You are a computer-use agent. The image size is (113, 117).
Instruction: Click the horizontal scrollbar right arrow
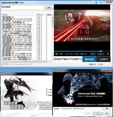point(50,61)
